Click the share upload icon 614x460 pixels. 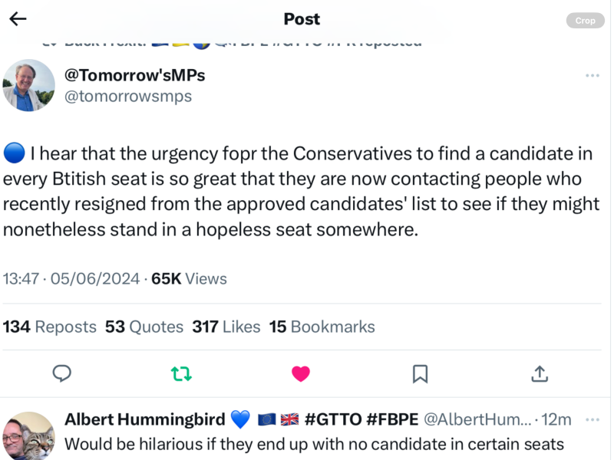pyautogui.click(x=540, y=373)
